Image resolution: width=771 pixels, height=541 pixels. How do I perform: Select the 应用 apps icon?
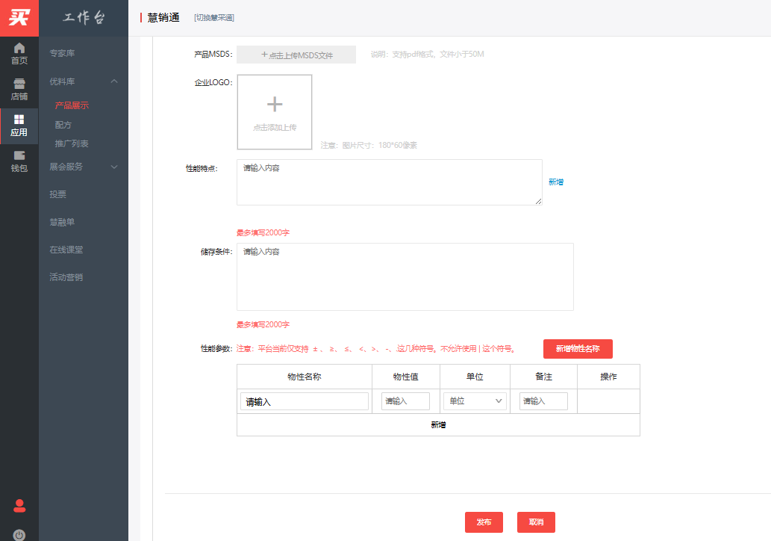[19, 126]
